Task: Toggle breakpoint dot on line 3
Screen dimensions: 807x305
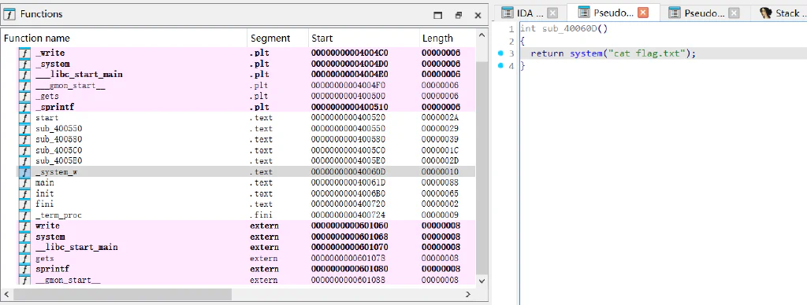Action: 500,53
